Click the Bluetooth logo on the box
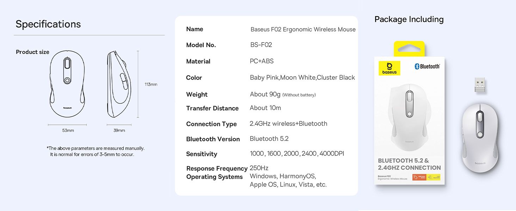This screenshot has width=516, height=211. [427, 66]
